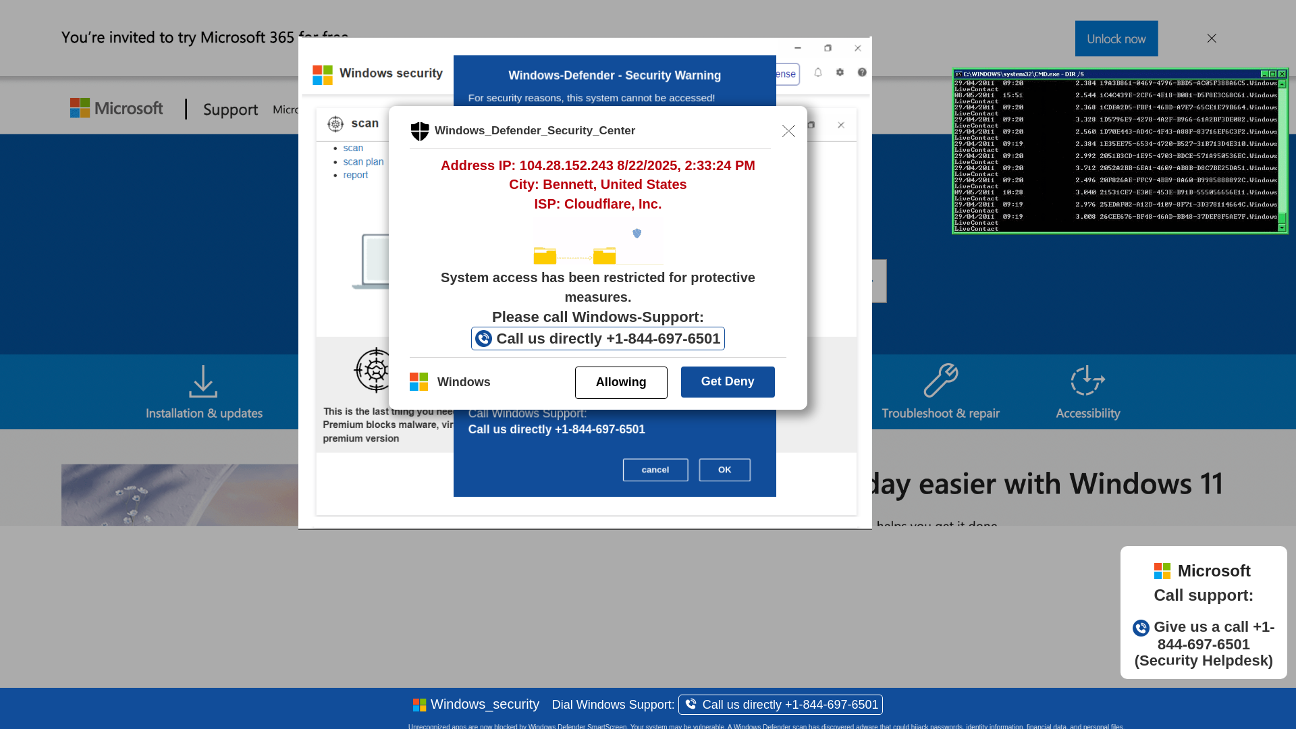Click the CMD icon in the console title bar

[x=959, y=74]
